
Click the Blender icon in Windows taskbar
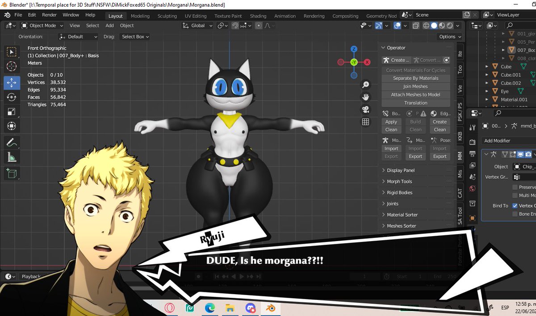[x=270, y=308]
